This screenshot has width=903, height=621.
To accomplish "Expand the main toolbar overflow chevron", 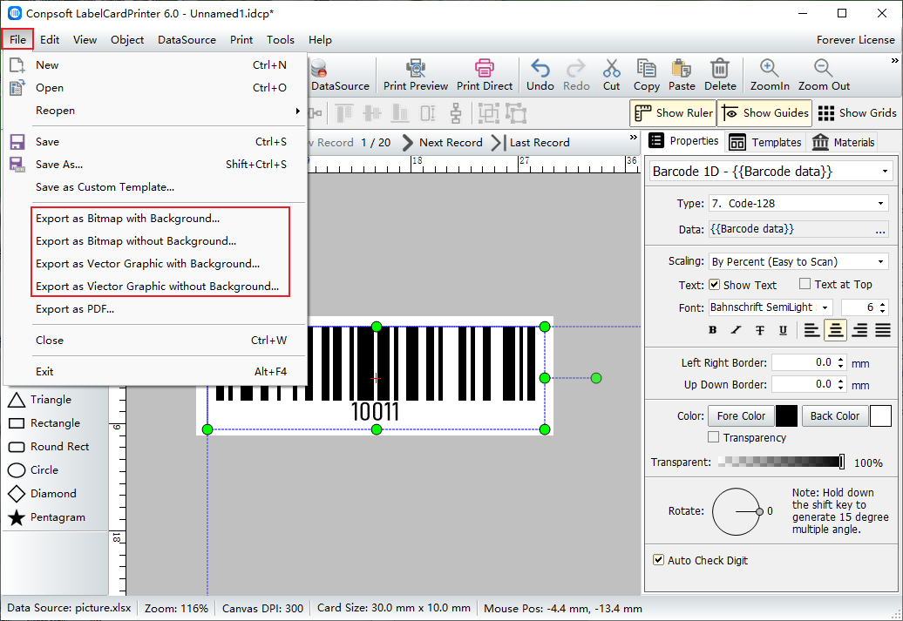I will click(894, 60).
